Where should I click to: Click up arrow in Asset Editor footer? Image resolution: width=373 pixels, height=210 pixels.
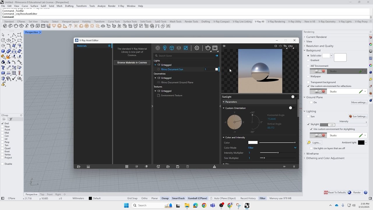point(294,167)
